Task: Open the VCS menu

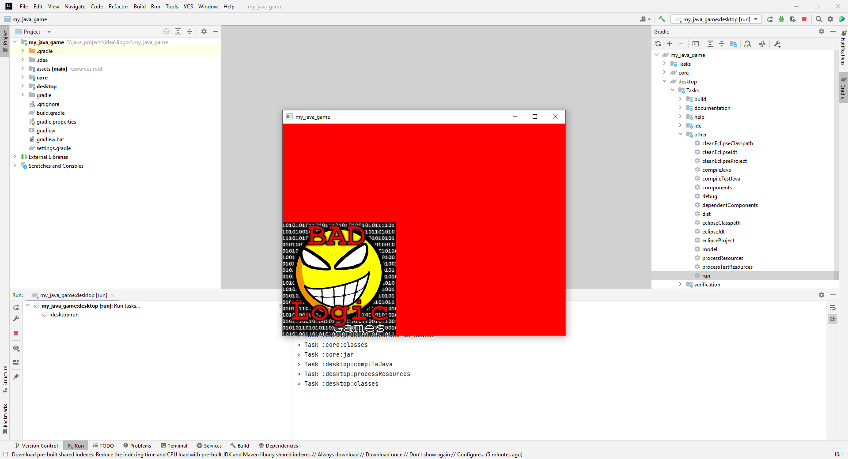Action: (188, 7)
